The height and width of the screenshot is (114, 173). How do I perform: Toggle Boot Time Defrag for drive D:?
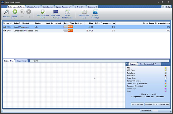point(68,30)
